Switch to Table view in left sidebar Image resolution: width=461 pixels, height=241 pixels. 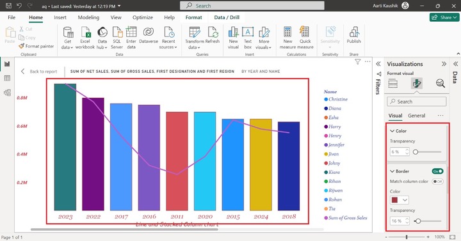[x=7, y=78]
